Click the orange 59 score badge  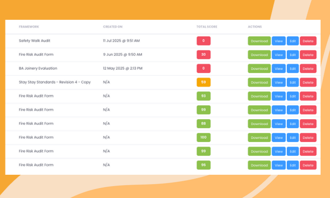pyautogui.click(x=203, y=82)
